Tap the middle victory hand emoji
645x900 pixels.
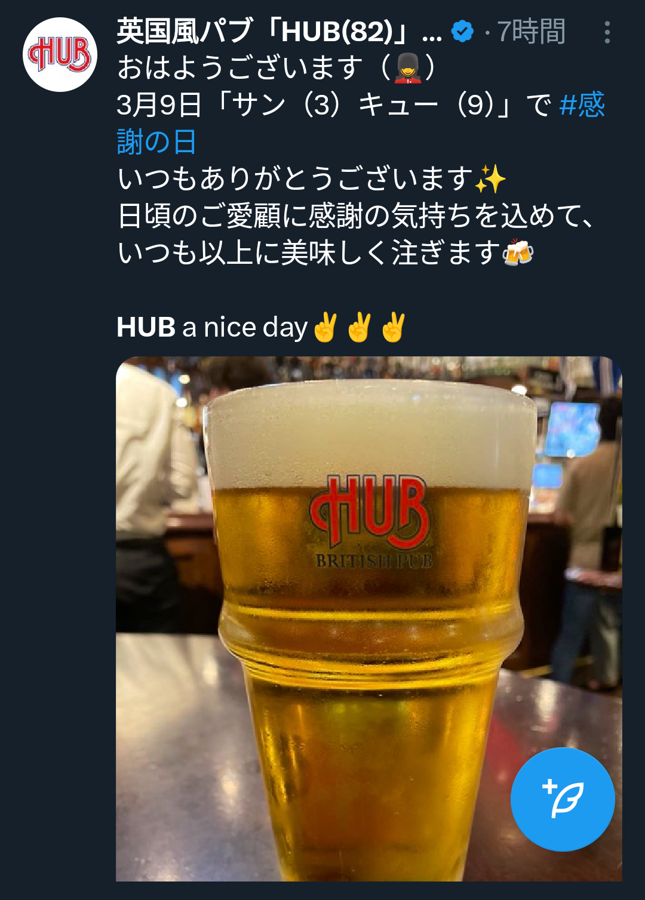[360, 327]
